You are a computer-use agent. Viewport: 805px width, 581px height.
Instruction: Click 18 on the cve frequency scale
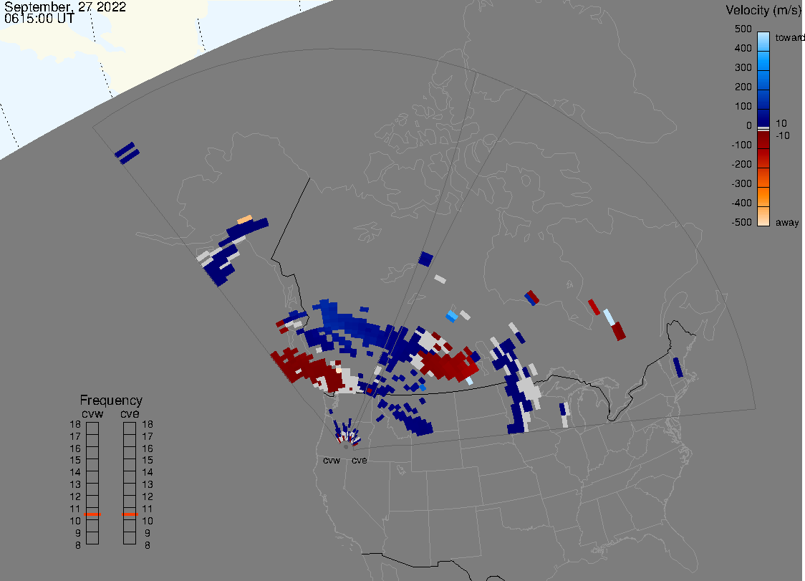pos(148,424)
